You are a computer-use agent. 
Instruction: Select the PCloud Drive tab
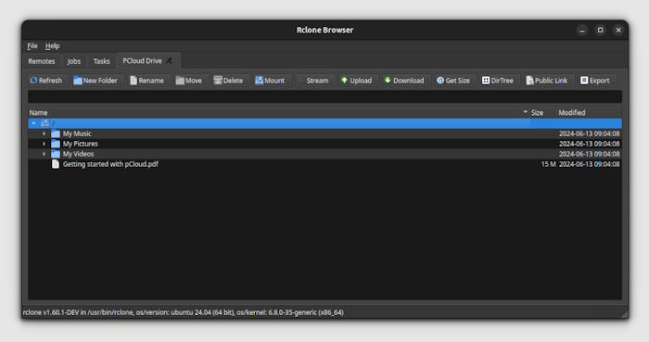142,61
